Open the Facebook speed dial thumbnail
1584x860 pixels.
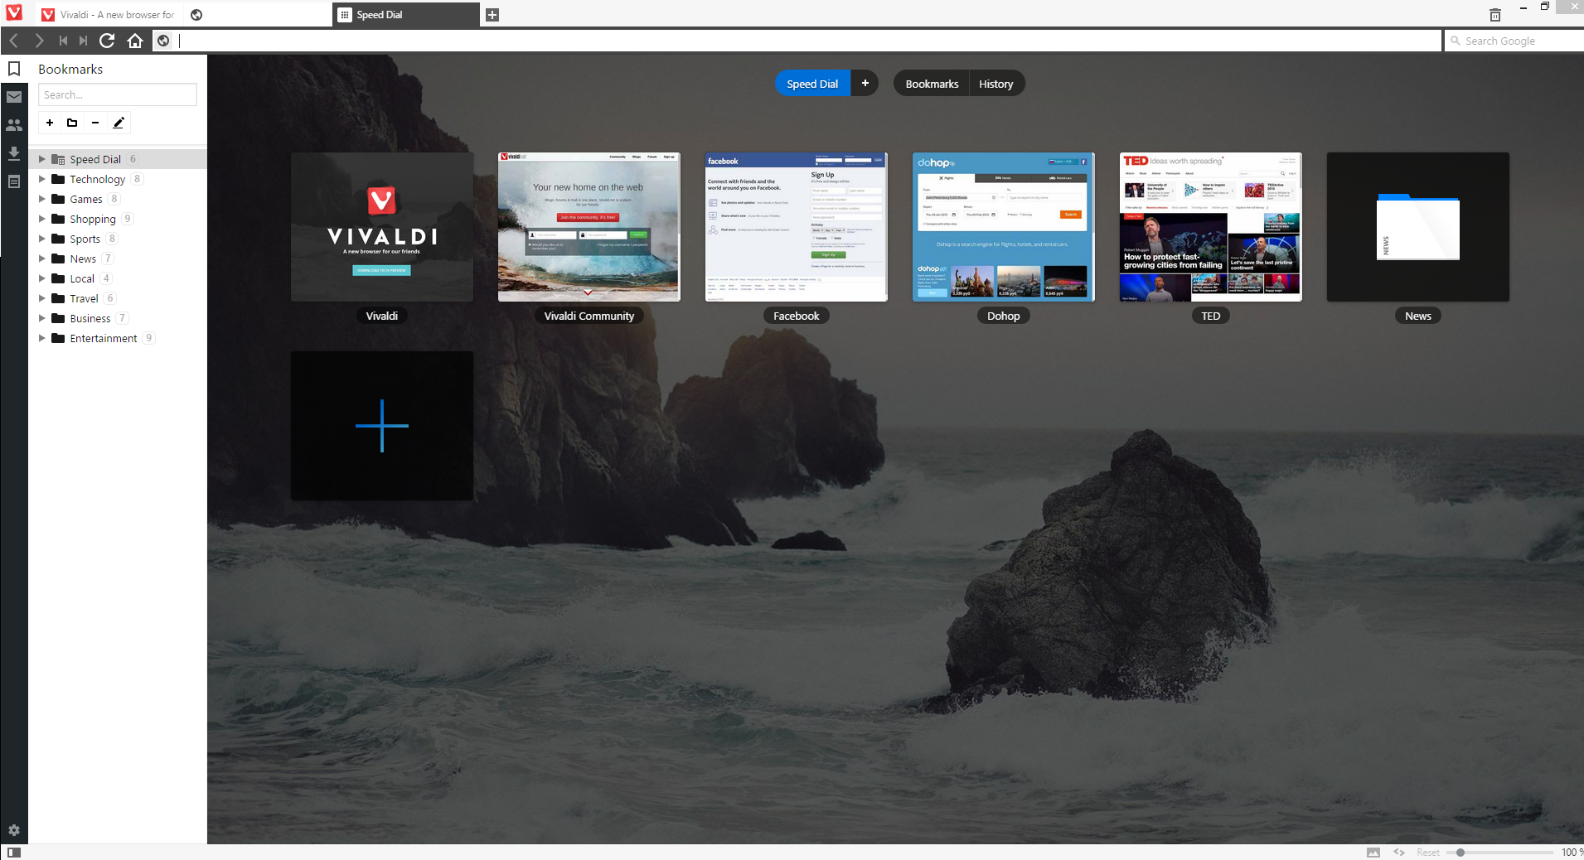(x=797, y=227)
